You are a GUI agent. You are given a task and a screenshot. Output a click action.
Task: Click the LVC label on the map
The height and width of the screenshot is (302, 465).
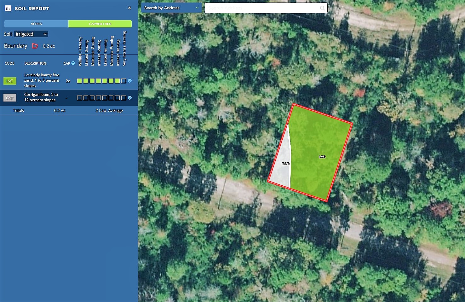click(x=322, y=157)
